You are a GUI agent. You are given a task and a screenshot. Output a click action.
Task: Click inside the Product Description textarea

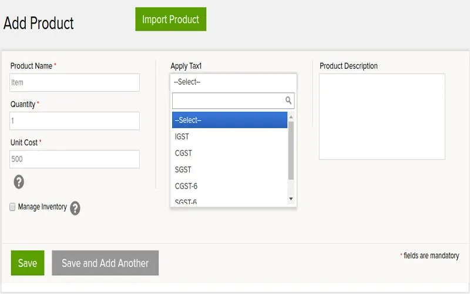coord(382,116)
